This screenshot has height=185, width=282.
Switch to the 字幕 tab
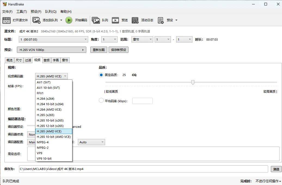(56, 60)
